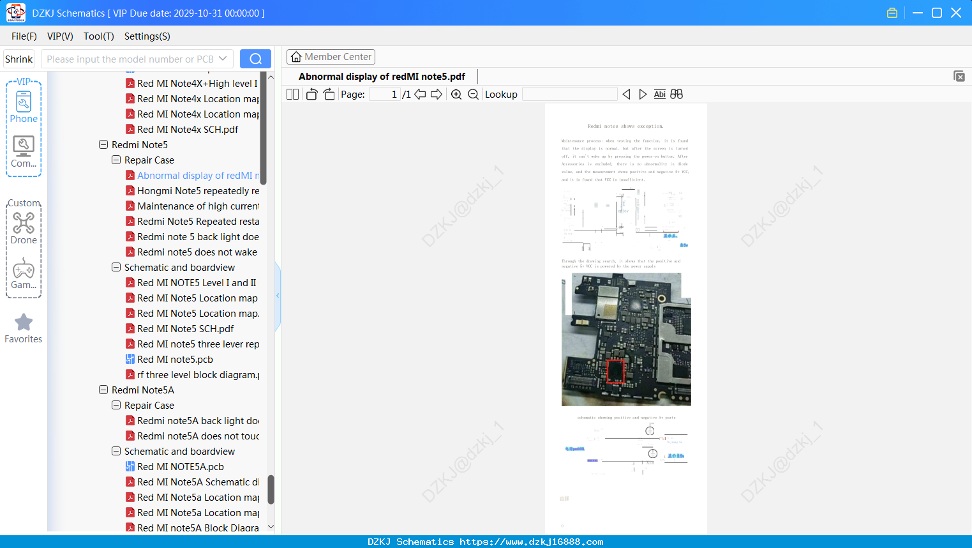972x548 pixels.
Task: Open Hongmi Note5 repeatedly restart file
Action: (x=192, y=191)
